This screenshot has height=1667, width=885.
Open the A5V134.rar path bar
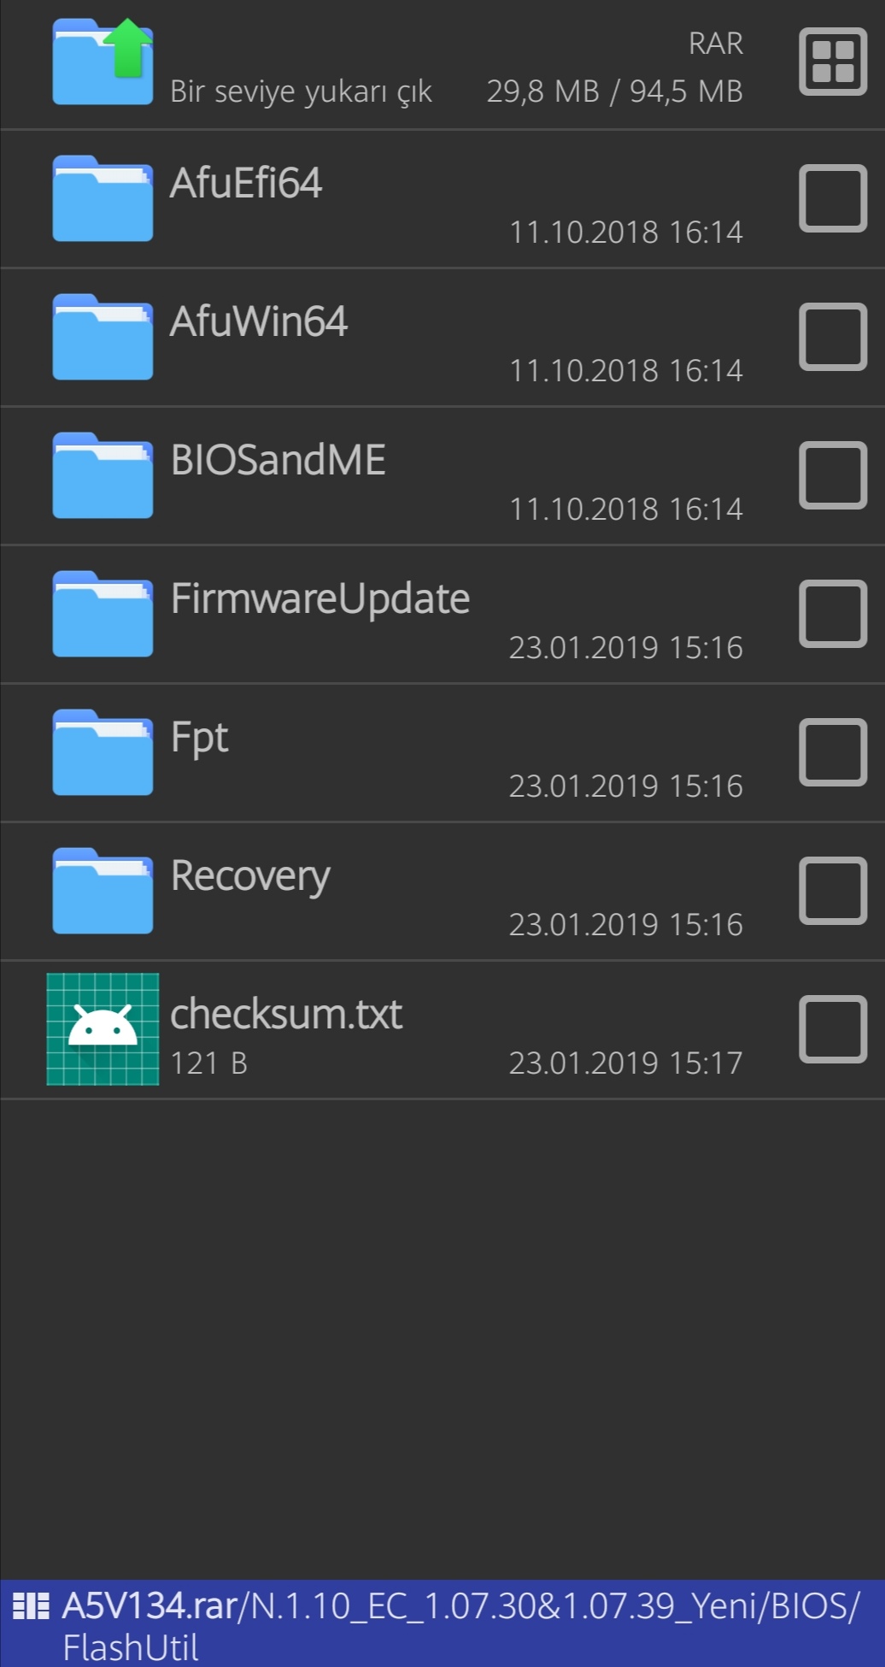[442, 1623]
